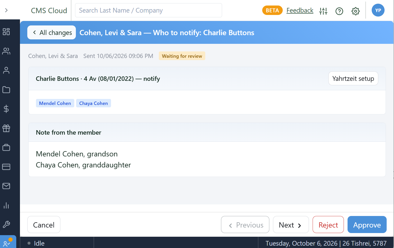Viewport: 394px width, 248px height.
Task: Click the CMS Cloud logo text
Action: point(49,10)
